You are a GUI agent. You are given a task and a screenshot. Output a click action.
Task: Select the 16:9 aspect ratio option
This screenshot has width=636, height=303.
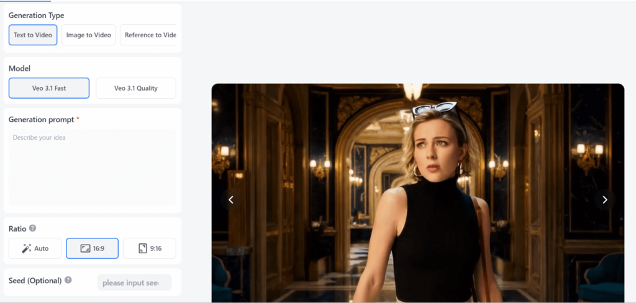tap(92, 248)
